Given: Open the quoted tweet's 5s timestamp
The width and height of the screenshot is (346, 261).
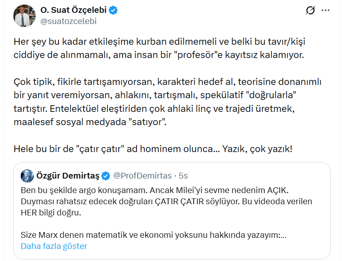Looking at the screenshot, I should click(x=183, y=176).
